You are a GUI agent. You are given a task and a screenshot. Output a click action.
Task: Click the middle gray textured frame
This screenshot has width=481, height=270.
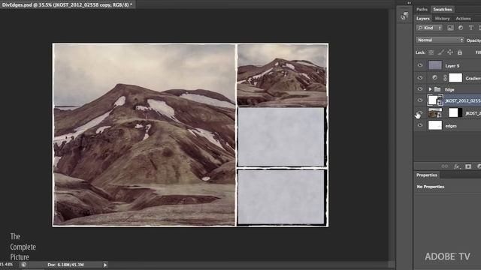281,136
